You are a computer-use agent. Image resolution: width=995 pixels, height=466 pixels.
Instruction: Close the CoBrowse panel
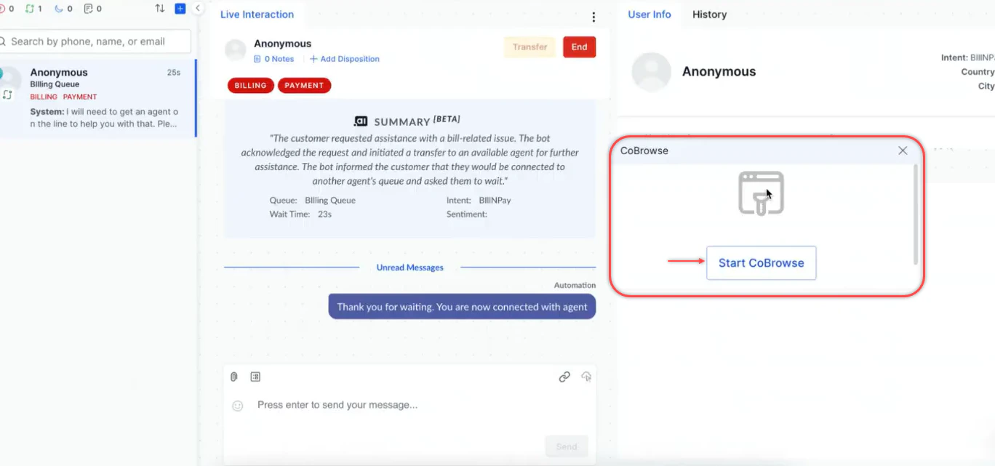pyautogui.click(x=903, y=150)
